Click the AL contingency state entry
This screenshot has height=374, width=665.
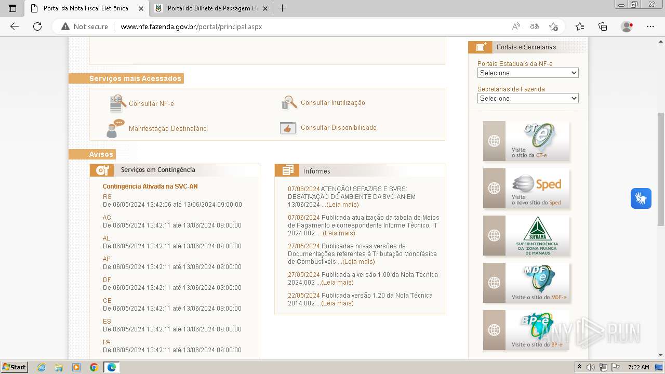(107, 238)
